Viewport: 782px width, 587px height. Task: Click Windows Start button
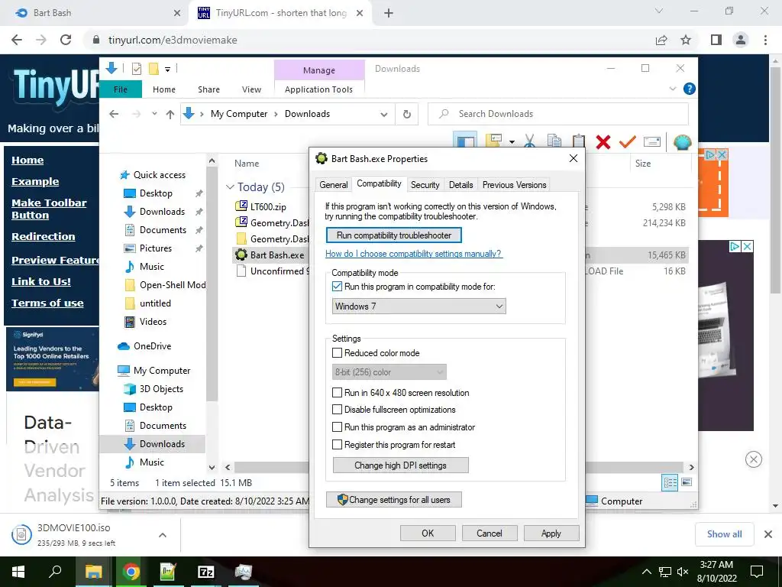click(18, 572)
